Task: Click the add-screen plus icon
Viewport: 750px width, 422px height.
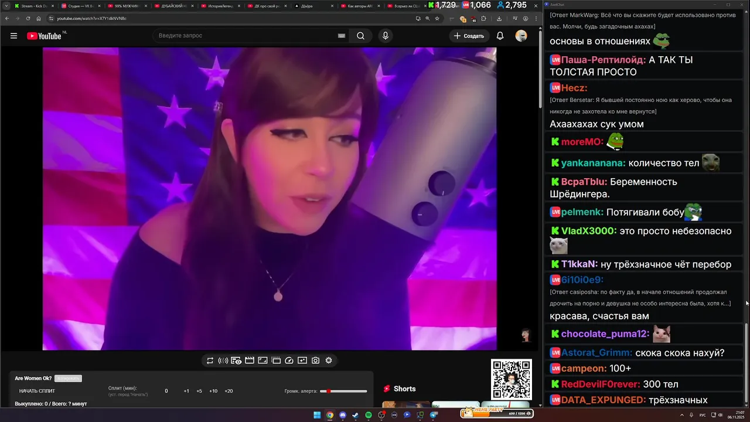Action: 302,360
